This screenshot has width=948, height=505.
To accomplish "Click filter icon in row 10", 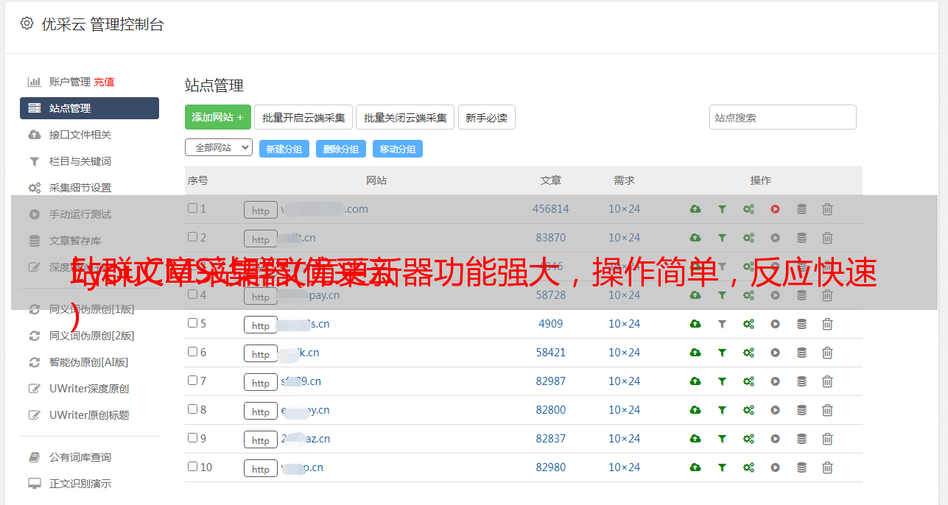I will click(x=722, y=467).
